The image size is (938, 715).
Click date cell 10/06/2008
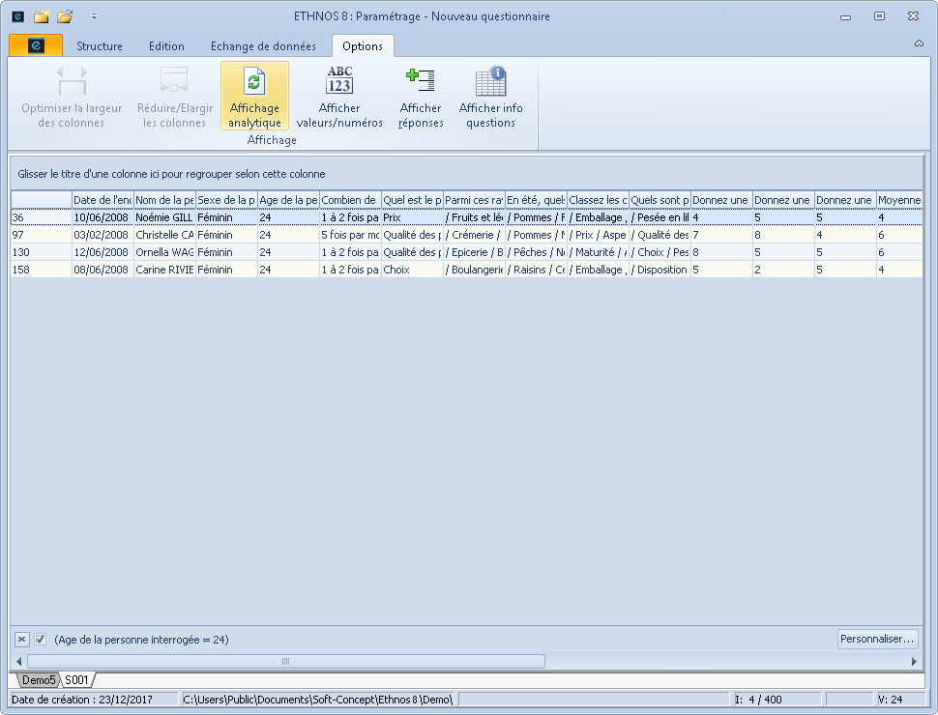click(103, 217)
